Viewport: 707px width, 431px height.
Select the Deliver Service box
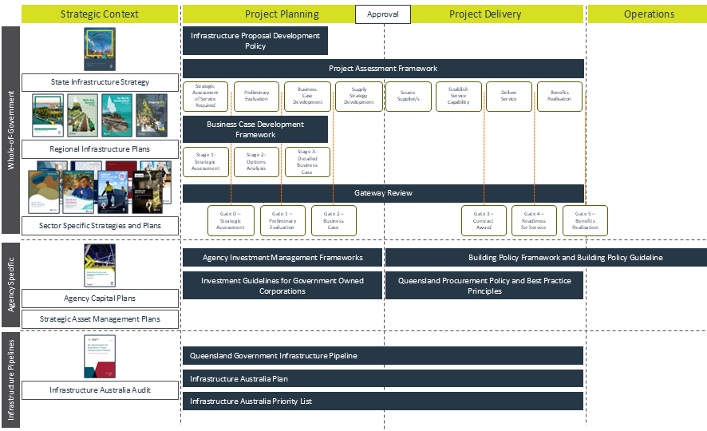click(x=509, y=96)
